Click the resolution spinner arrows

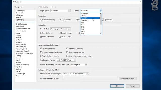coord(103,20)
